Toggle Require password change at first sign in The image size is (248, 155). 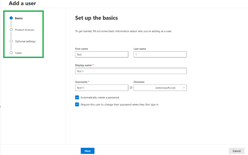77,104
